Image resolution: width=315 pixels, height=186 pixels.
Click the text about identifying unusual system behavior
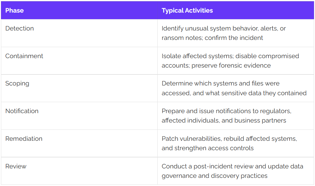click(x=224, y=33)
